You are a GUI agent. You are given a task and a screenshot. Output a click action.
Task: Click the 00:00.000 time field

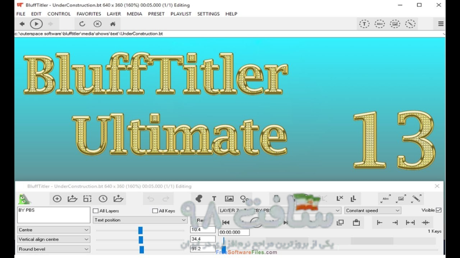234,232
